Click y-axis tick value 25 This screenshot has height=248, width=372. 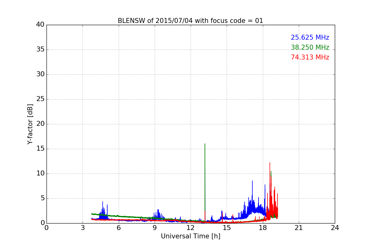click(x=40, y=99)
